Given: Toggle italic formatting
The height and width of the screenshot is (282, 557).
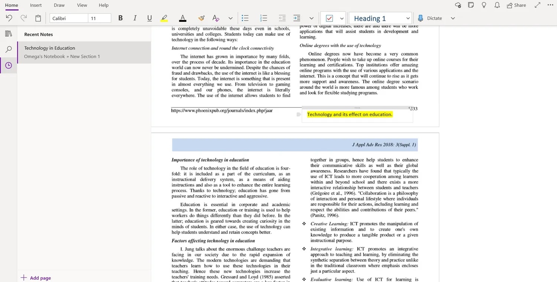Looking at the screenshot, I should pos(135,18).
